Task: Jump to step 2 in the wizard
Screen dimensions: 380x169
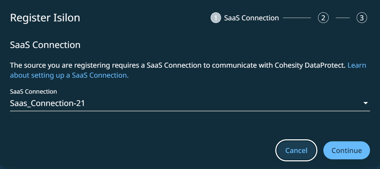Action: click(x=323, y=18)
